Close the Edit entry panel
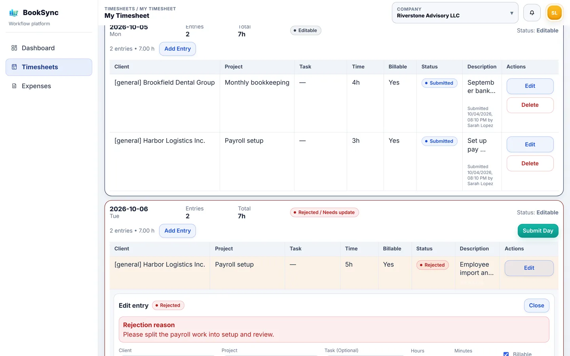Screen dimensions: 570x356 tap(537, 305)
